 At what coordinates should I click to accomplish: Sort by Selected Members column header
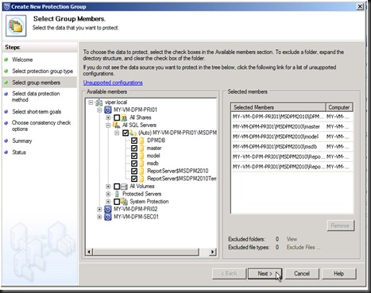pyautogui.click(x=278, y=107)
